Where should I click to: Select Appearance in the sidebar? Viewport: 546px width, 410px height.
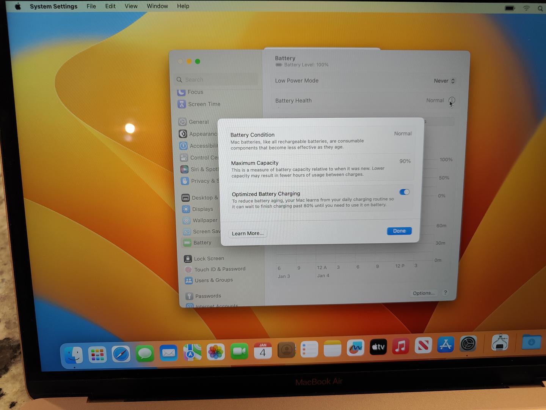(198, 134)
